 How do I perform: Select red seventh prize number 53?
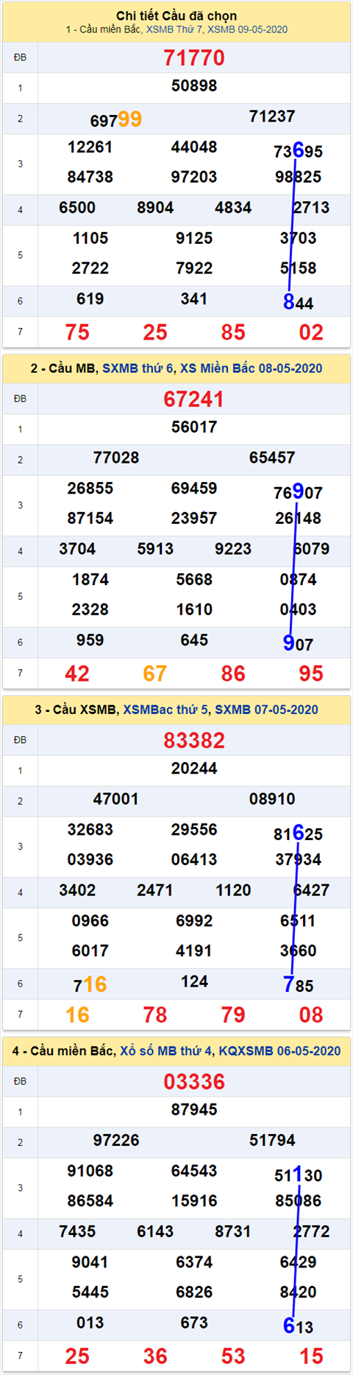coord(233,1356)
